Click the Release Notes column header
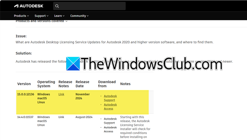247x140 pixels. 65,84
